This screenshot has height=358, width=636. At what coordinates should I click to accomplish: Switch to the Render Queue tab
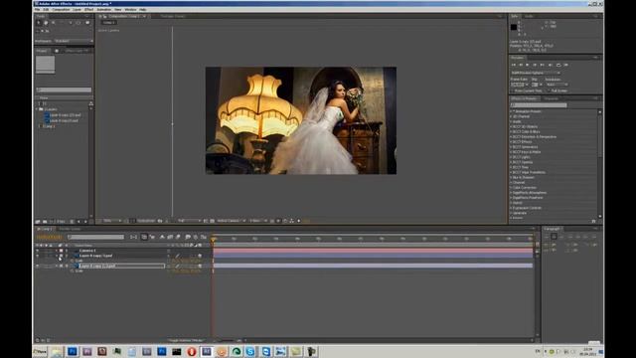point(70,229)
